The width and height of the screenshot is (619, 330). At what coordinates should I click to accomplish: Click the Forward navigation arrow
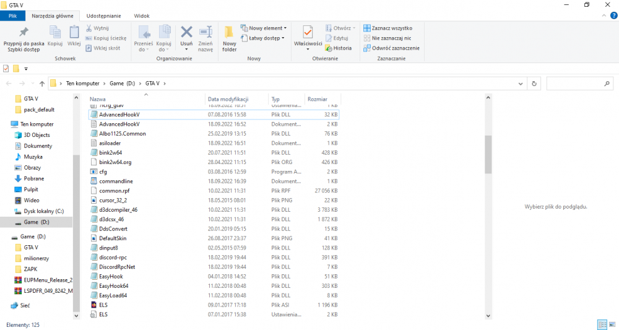click(22, 84)
